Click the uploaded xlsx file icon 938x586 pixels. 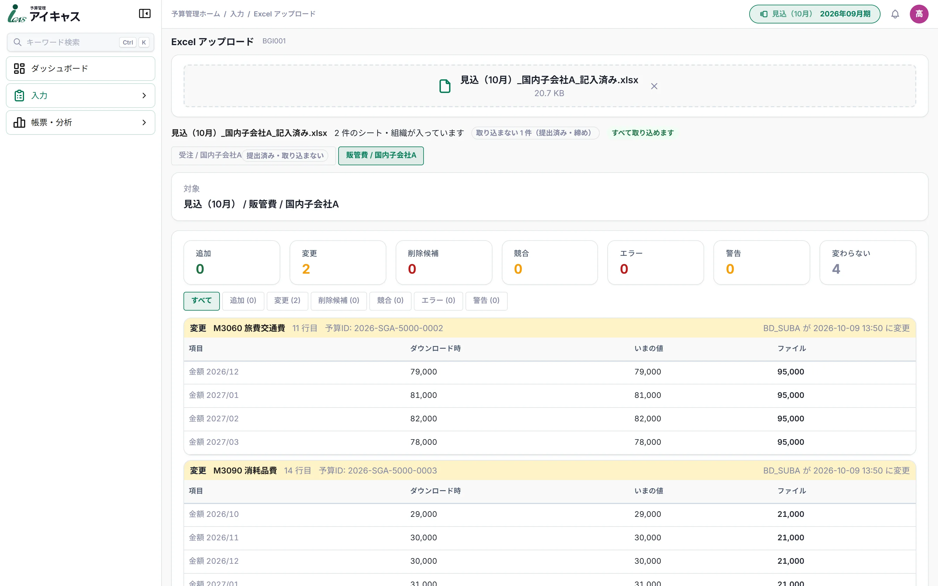[445, 86]
